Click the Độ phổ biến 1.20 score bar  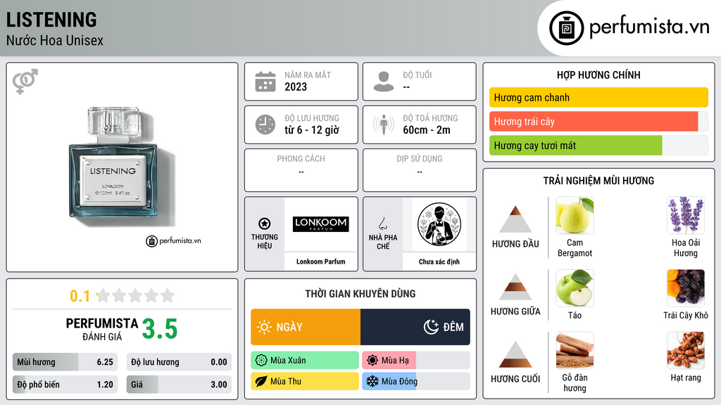[65, 385]
